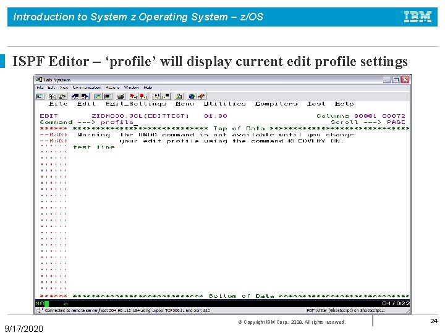Open the File menu in window menu bar

click(x=40, y=88)
